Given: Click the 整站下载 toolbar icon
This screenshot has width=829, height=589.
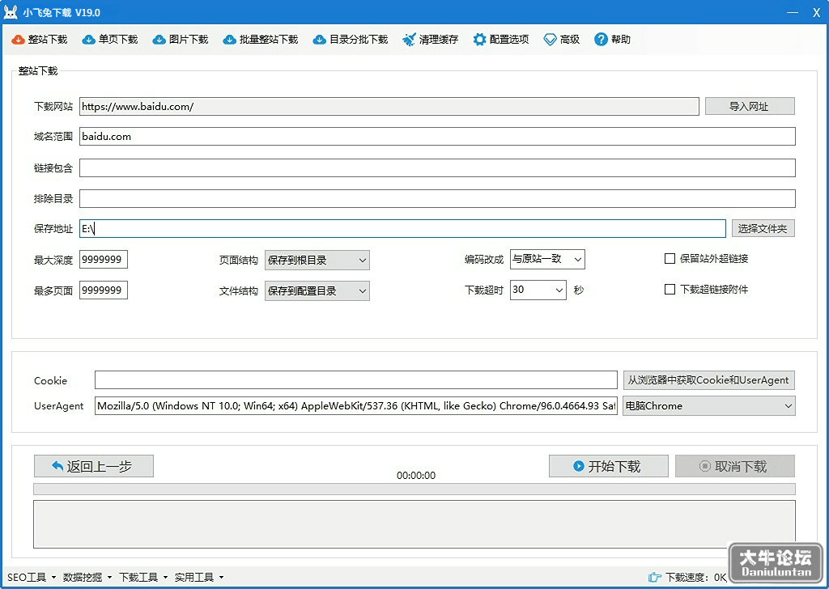Looking at the screenshot, I should click(18, 40).
